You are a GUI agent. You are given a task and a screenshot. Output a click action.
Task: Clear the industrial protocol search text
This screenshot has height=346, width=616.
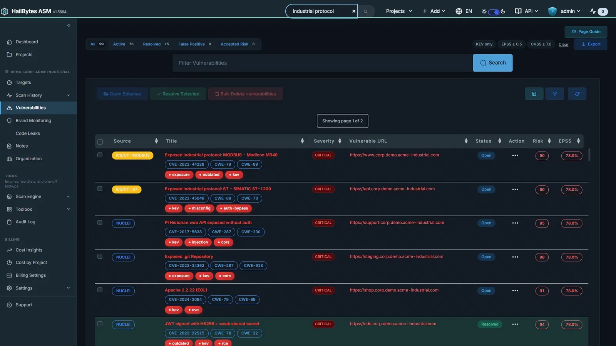tap(353, 11)
